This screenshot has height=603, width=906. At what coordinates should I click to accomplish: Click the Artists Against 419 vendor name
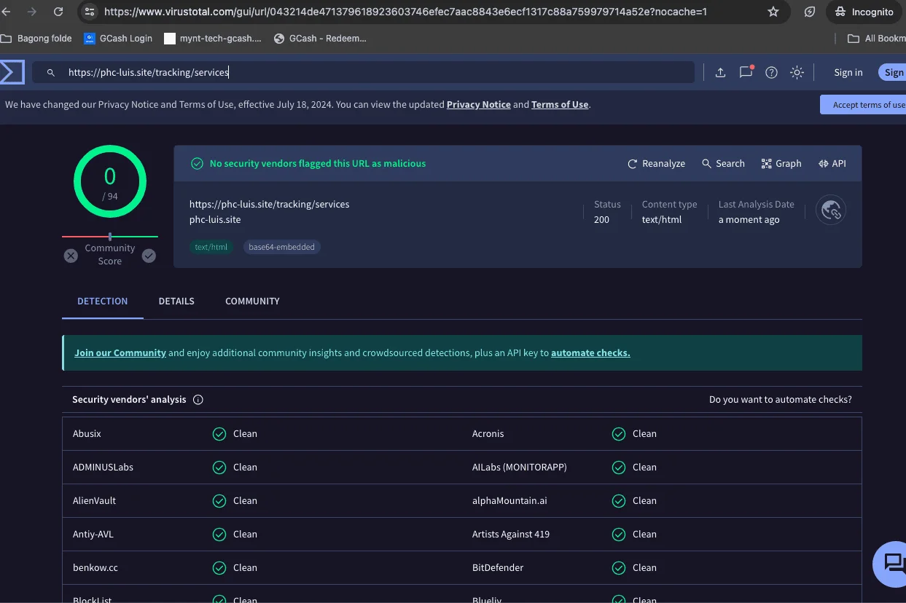[511, 534]
